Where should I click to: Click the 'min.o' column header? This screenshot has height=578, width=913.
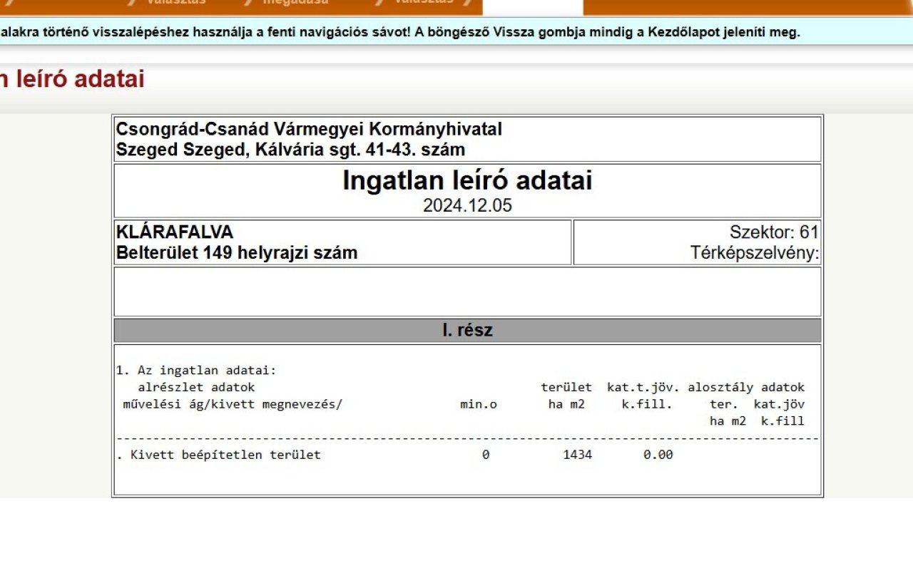(x=479, y=404)
